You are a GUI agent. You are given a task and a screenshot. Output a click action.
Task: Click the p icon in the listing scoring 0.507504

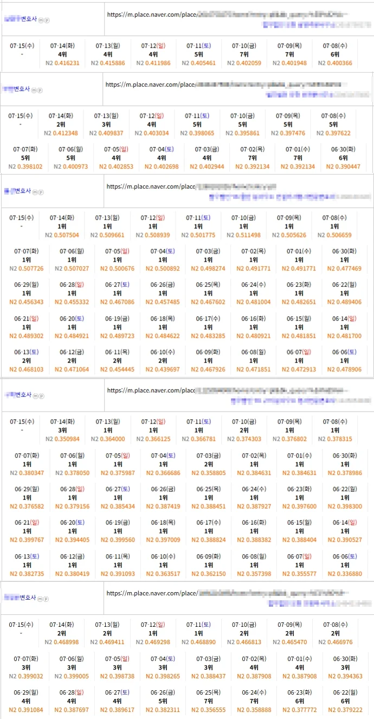pos(41,192)
